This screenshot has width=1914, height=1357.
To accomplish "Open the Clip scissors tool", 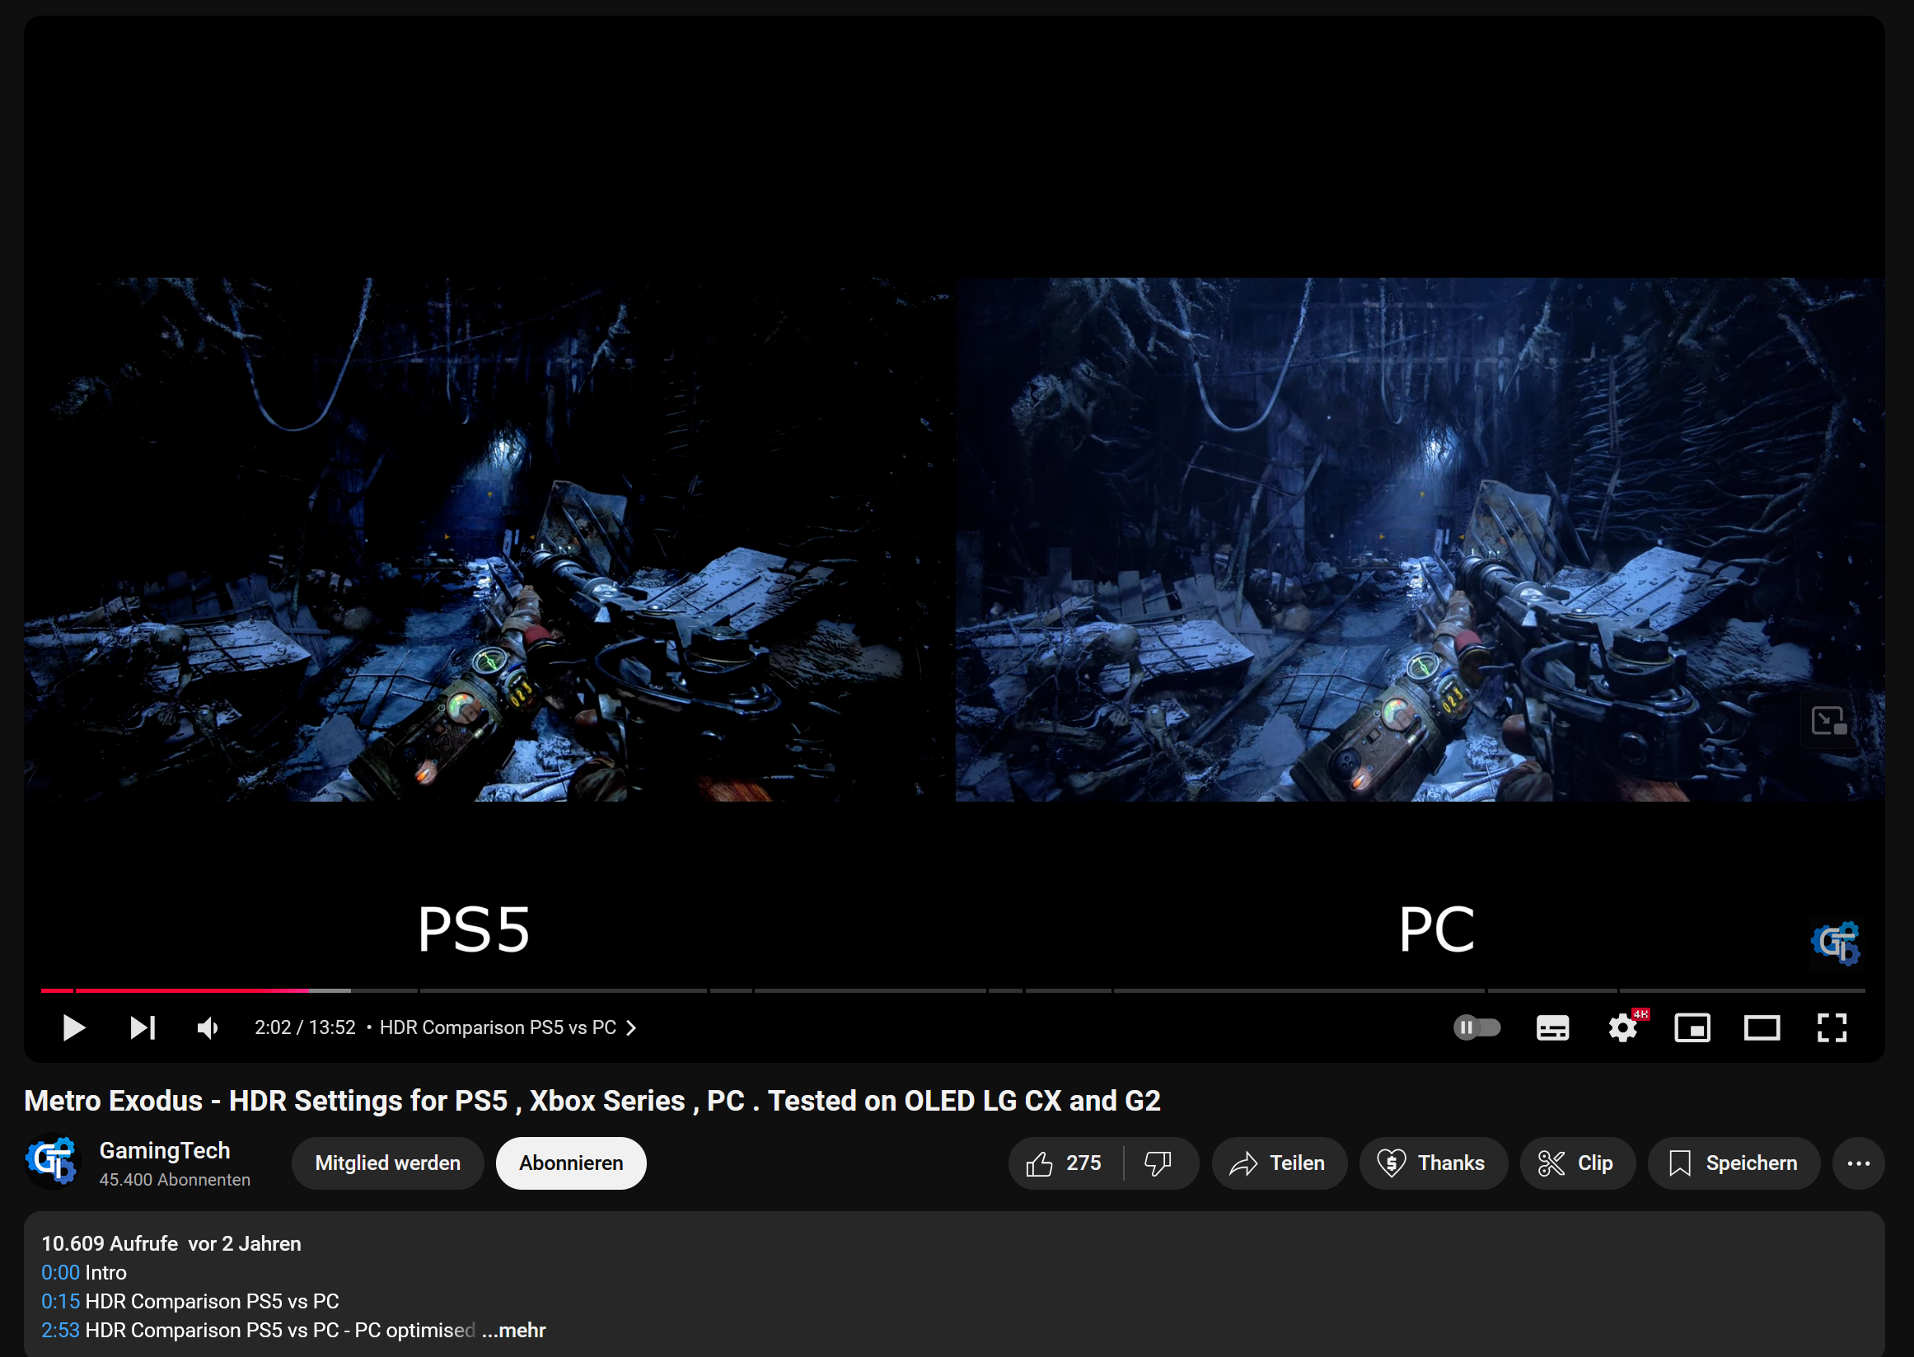I will pyautogui.click(x=1576, y=1163).
